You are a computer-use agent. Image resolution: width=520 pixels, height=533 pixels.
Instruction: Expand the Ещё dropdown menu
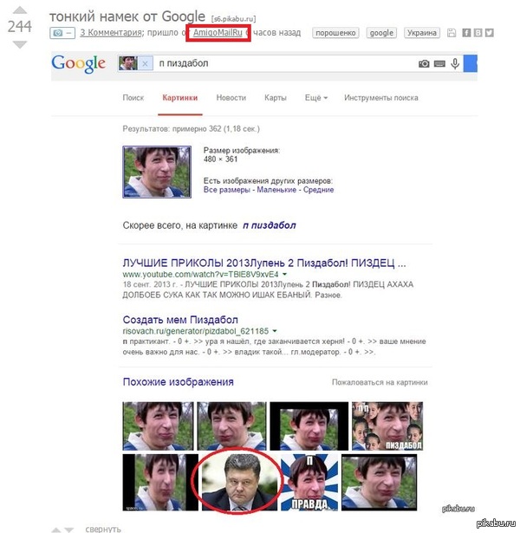pyautogui.click(x=316, y=98)
